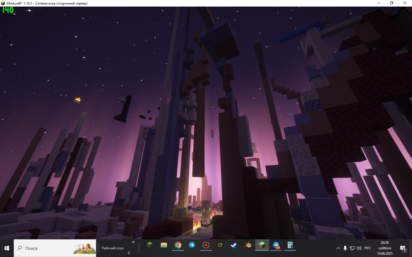Open Telegram icon without notification badge

pyautogui.click(x=192, y=245)
